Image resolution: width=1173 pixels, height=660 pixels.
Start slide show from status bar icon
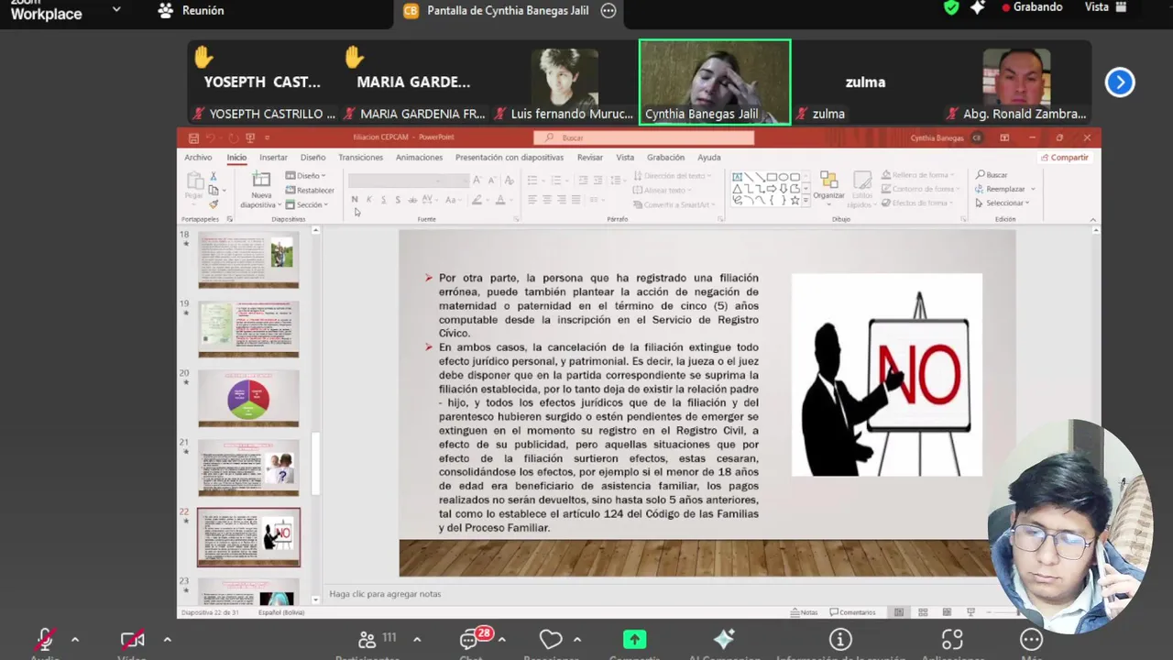[x=970, y=612]
